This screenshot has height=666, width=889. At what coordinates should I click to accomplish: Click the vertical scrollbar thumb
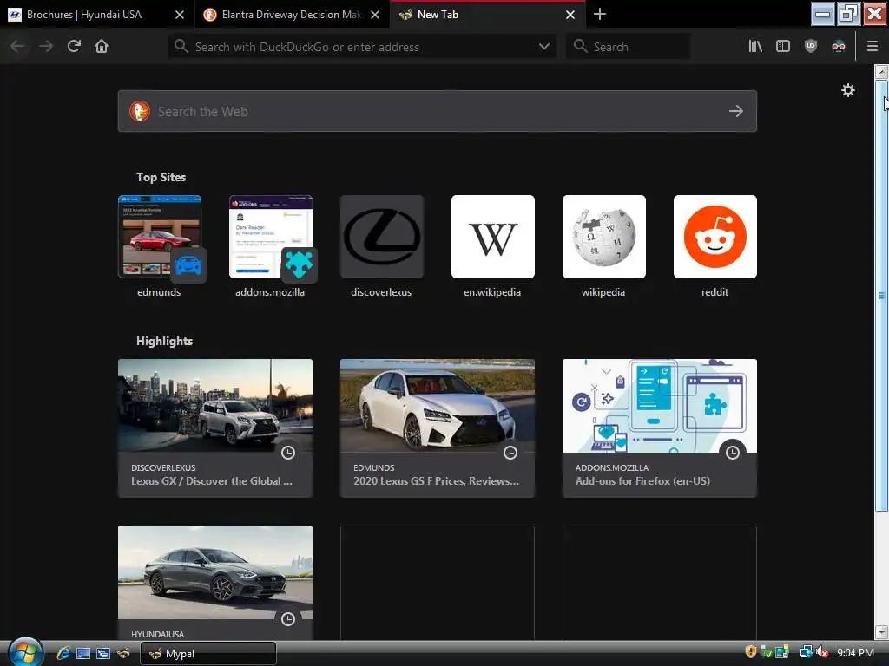[x=881, y=295]
